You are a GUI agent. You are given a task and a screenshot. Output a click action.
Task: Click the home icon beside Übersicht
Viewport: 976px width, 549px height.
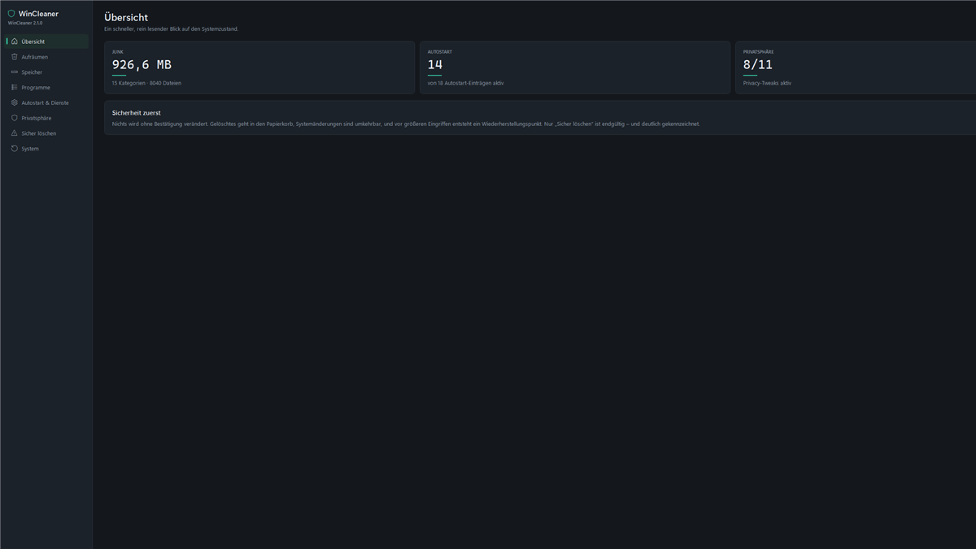coord(15,41)
